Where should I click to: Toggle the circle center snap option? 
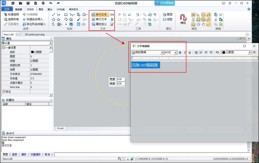[203, 15]
